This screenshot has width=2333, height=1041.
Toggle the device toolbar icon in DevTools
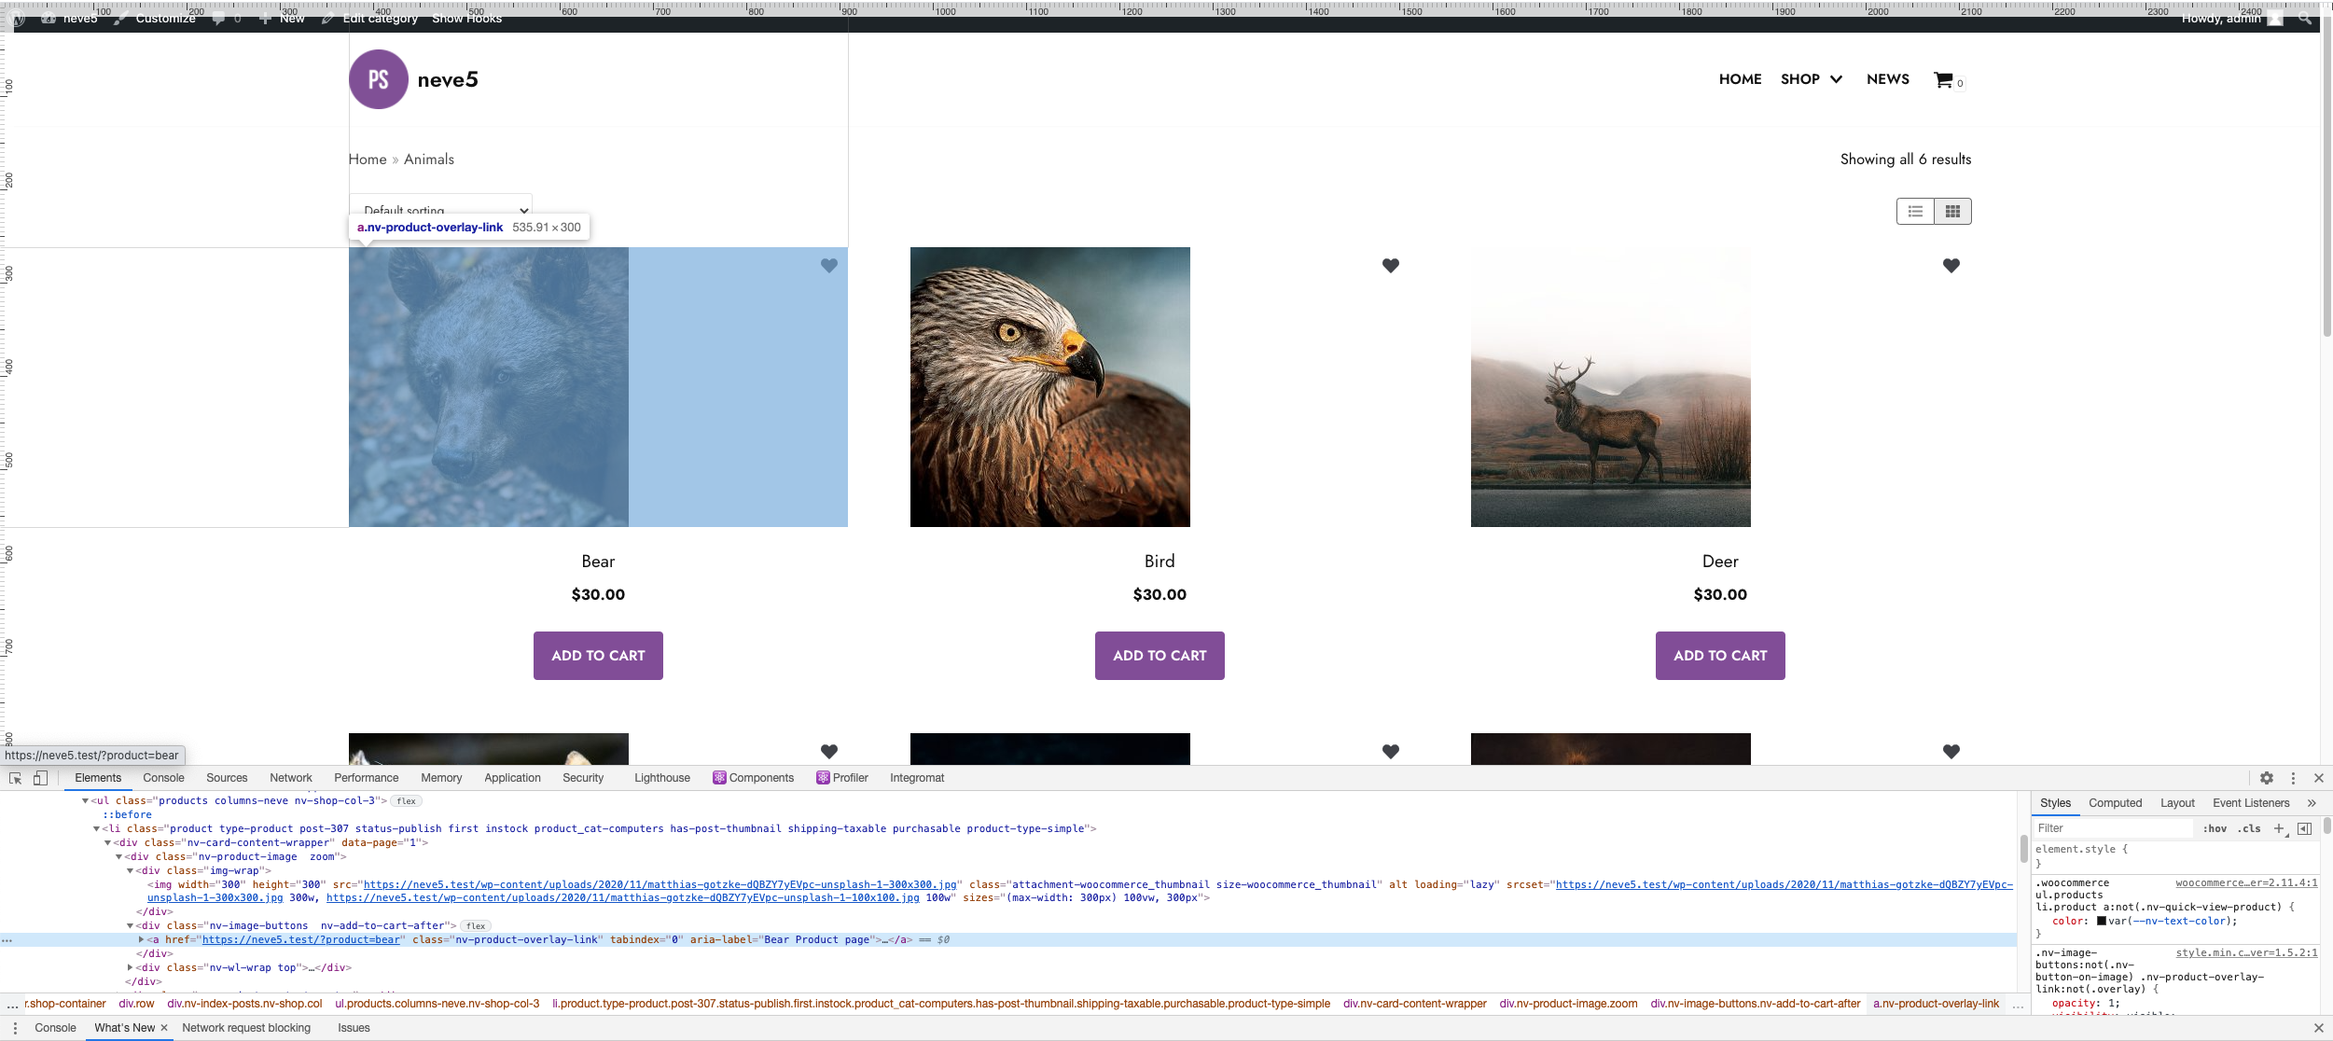coord(39,777)
